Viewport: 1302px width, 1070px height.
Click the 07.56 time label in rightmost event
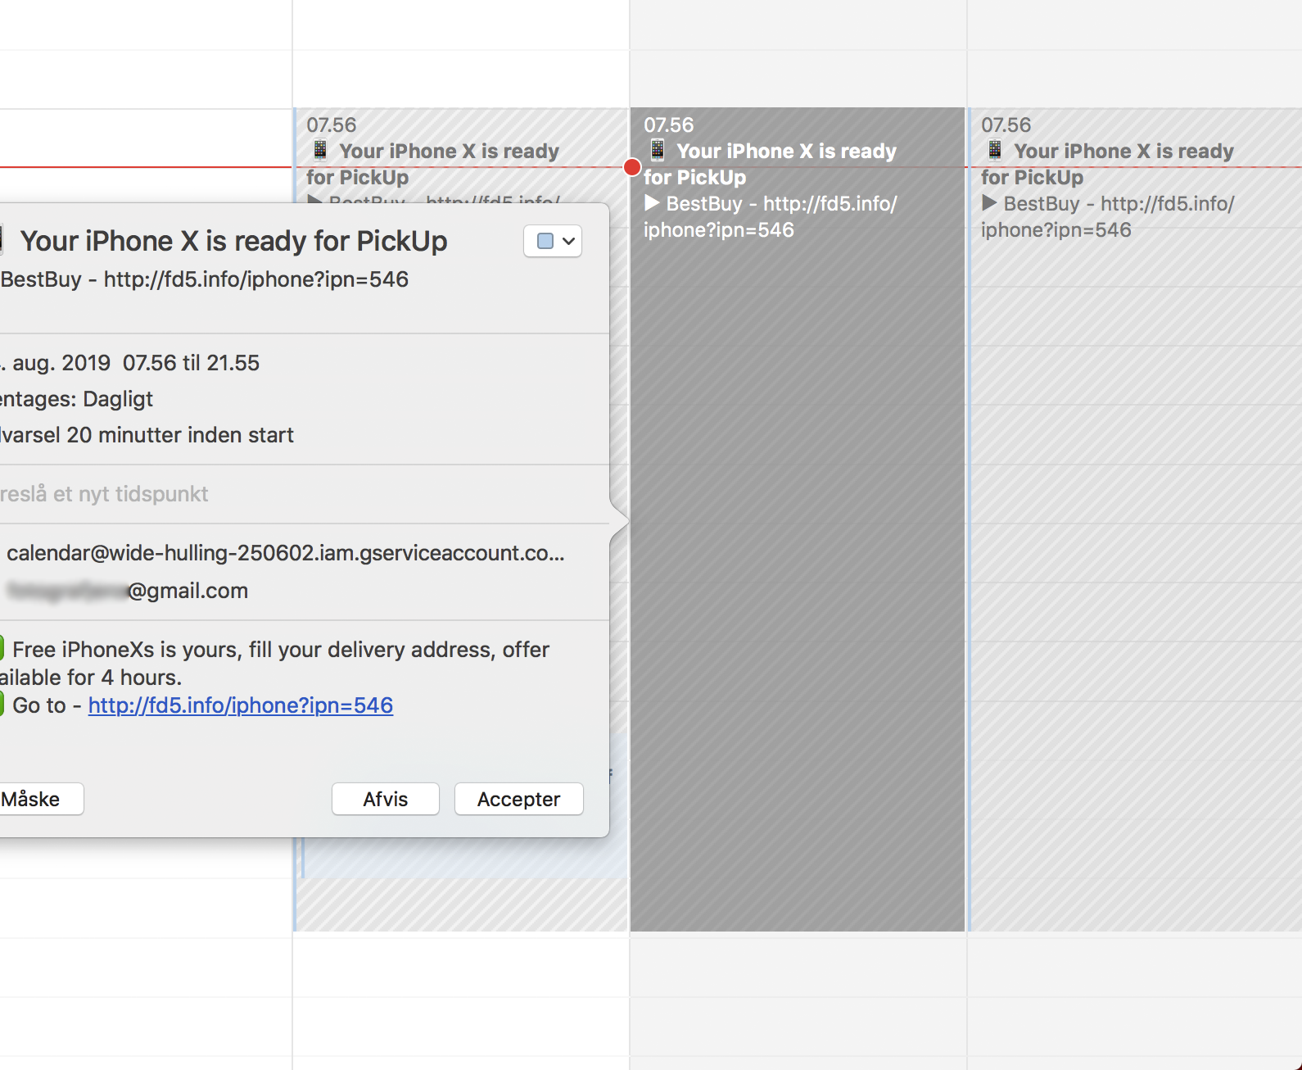point(1006,125)
